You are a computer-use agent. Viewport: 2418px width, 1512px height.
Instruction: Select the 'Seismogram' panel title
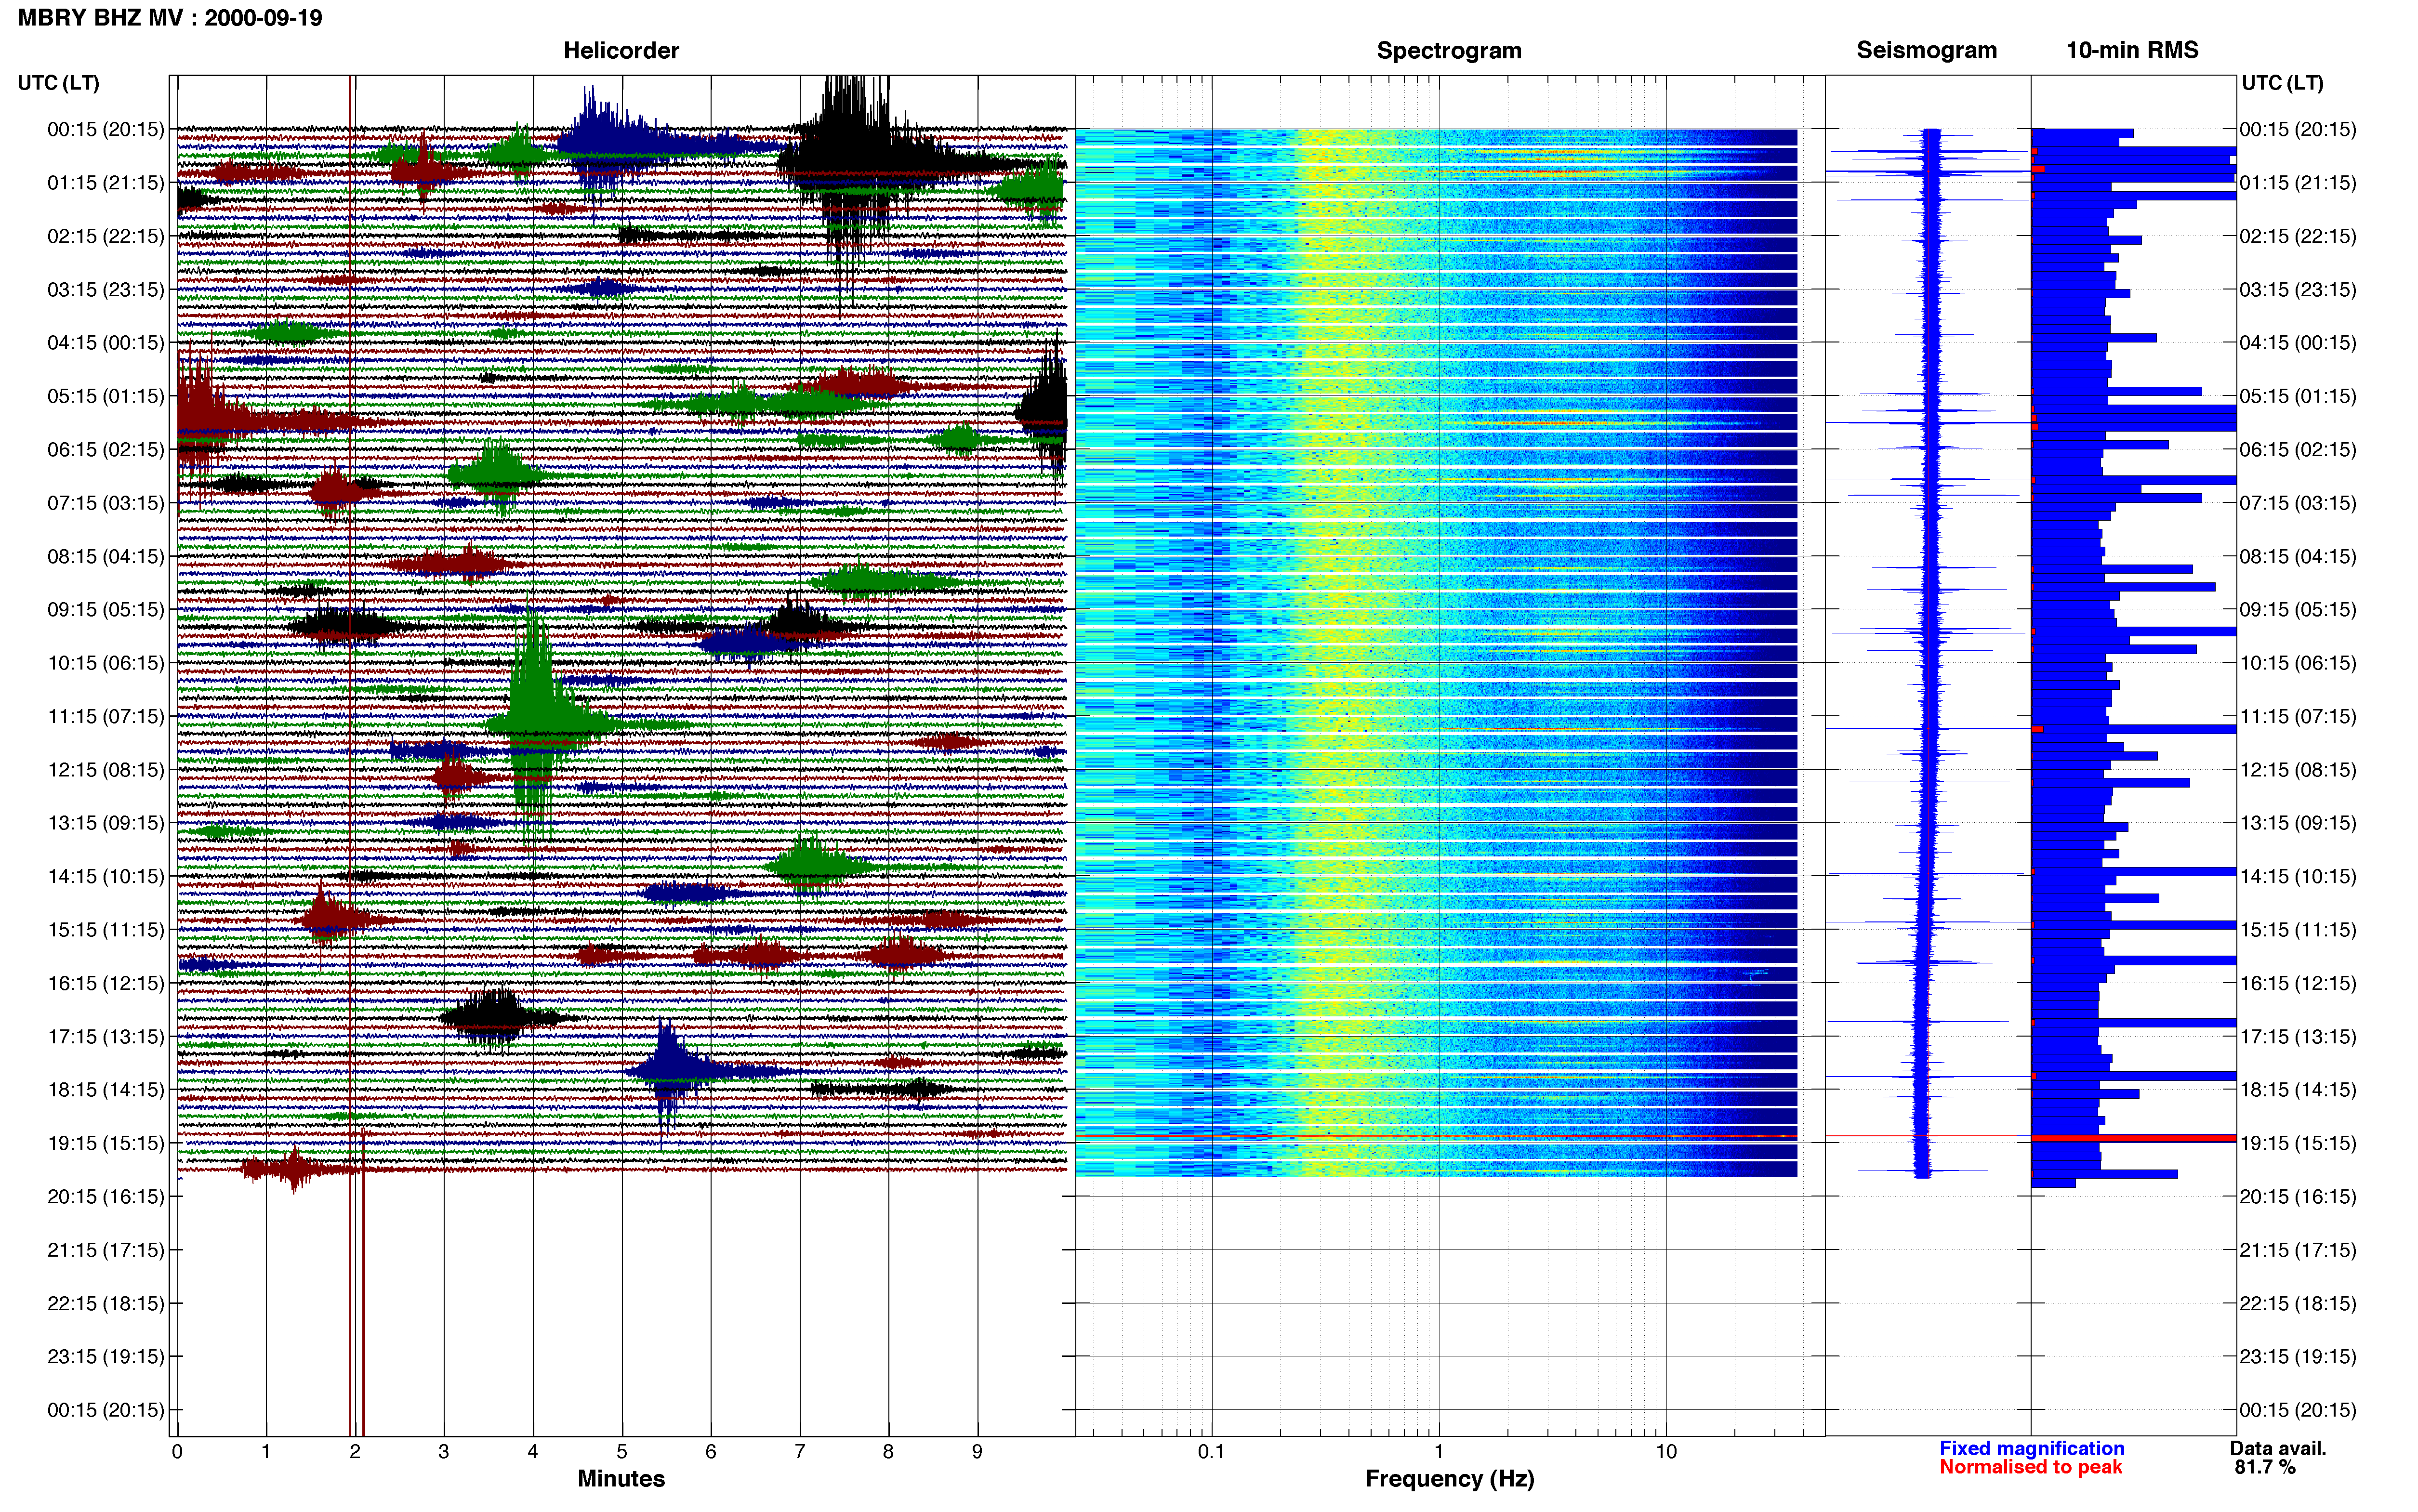pyautogui.click(x=1926, y=50)
